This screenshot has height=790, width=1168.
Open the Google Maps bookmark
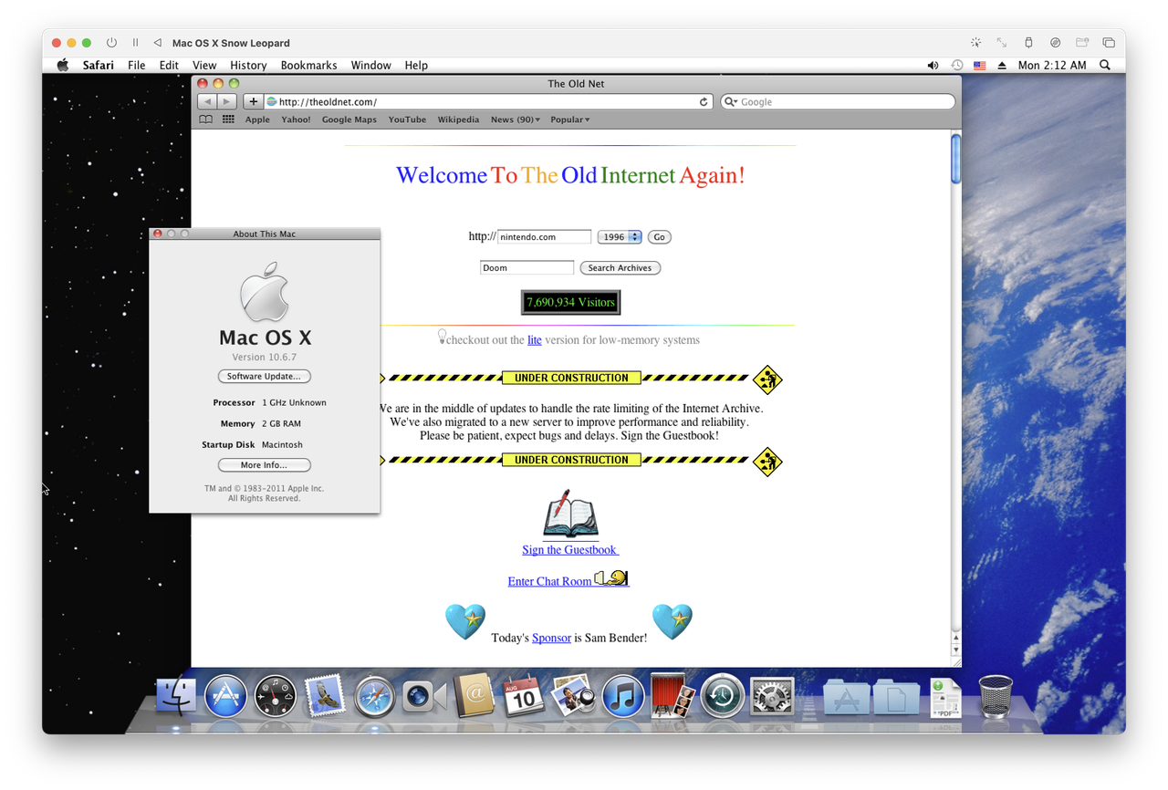(x=349, y=120)
